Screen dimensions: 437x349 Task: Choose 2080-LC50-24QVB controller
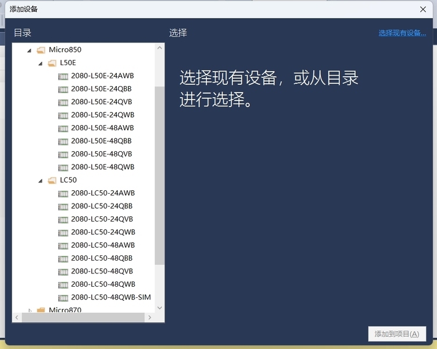point(102,219)
